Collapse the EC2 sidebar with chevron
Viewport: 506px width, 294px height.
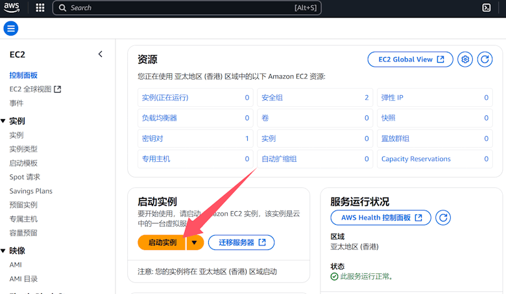click(x=101, y=54)
